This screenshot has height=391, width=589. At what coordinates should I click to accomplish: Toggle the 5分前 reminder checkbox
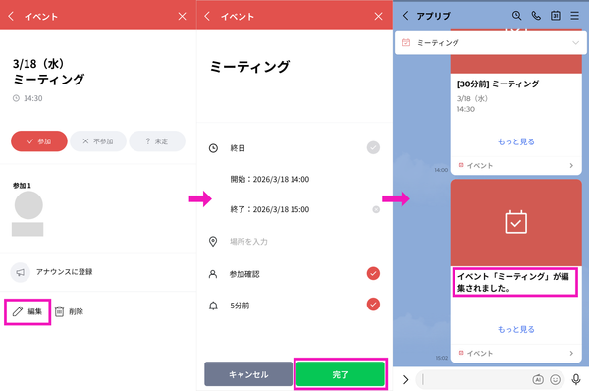coord(373,305)
